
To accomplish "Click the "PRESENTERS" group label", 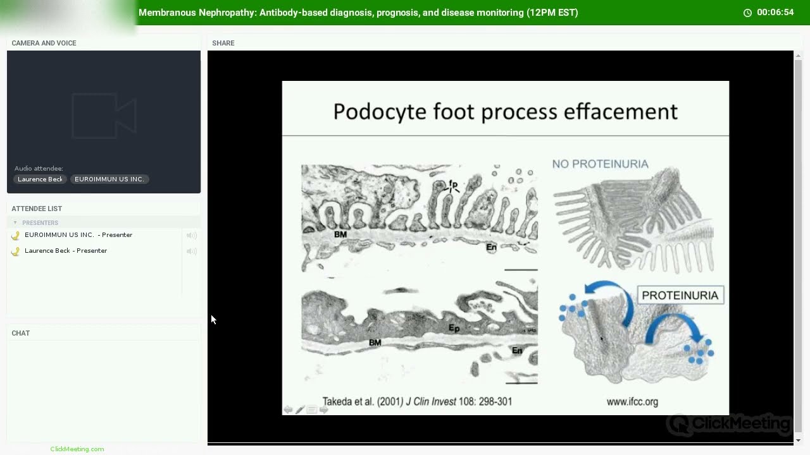I will click(40, 223).
